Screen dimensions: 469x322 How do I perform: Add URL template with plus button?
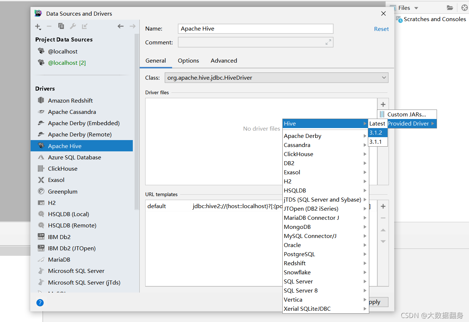coord(383,206)
